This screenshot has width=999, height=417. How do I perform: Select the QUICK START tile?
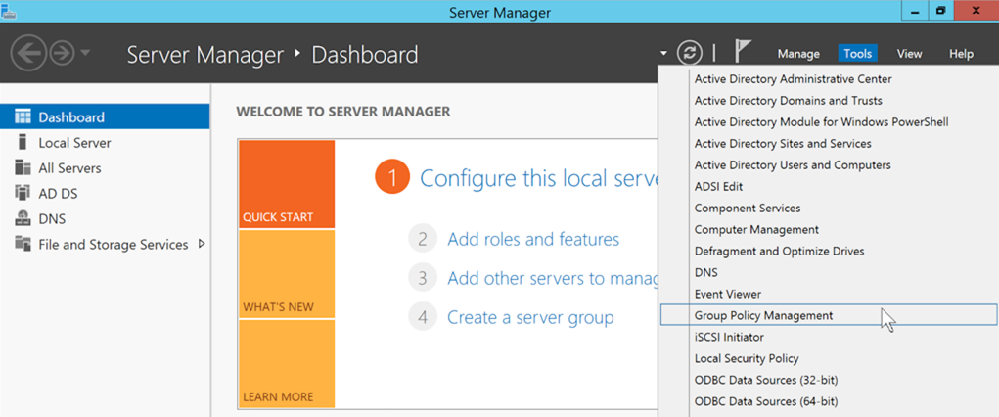286,184
